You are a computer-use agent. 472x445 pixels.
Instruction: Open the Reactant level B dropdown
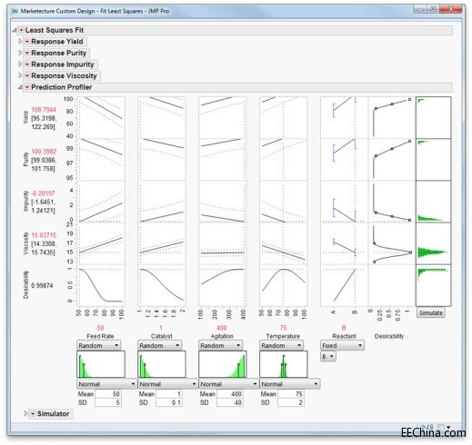[328, 357]
